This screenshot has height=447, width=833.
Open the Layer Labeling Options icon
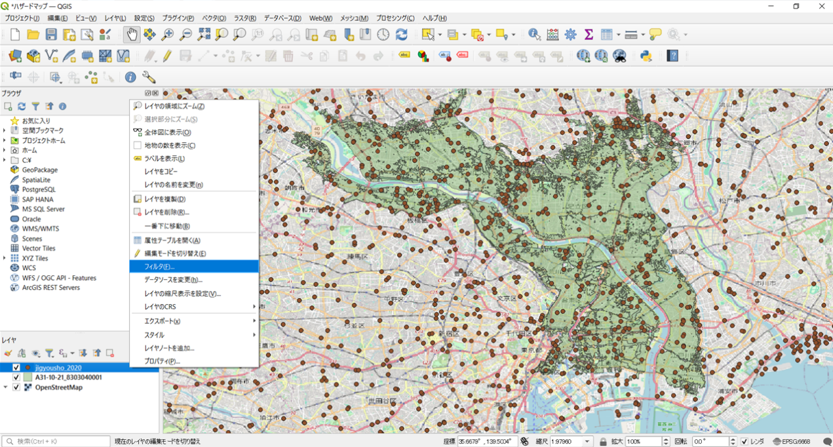click(404, 56)
